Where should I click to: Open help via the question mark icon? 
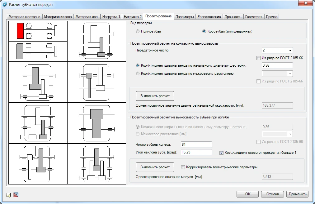[9, 195]
